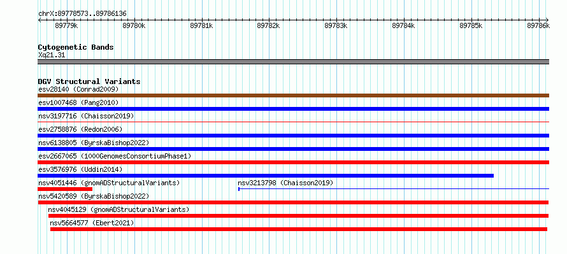
Task: Click the 89784k ruler position
Action: [x=403, y=25]
